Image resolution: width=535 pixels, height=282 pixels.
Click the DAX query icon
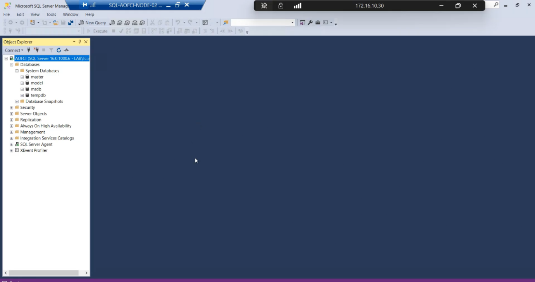click(142, 22)
